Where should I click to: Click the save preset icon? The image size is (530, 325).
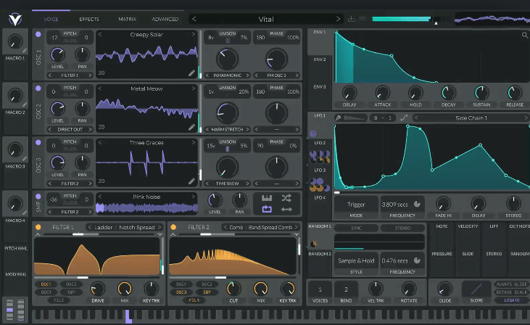(x=352, y=19)
